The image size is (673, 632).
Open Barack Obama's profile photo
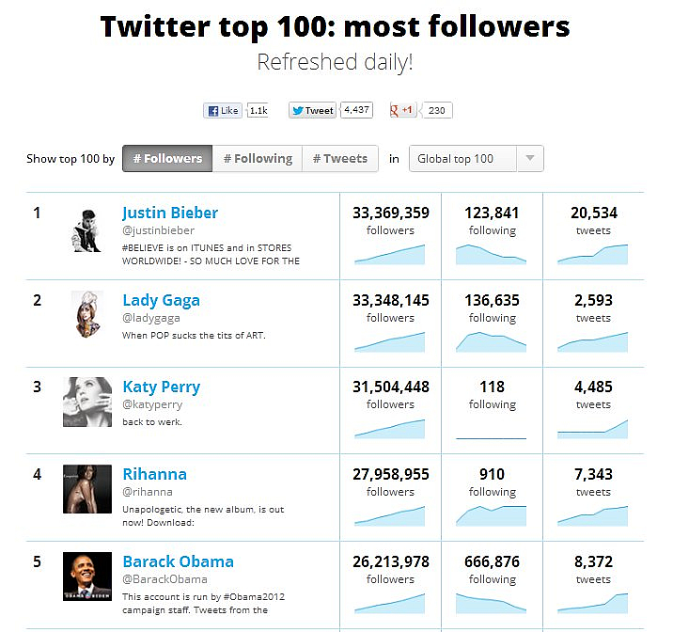coord(87,577)
